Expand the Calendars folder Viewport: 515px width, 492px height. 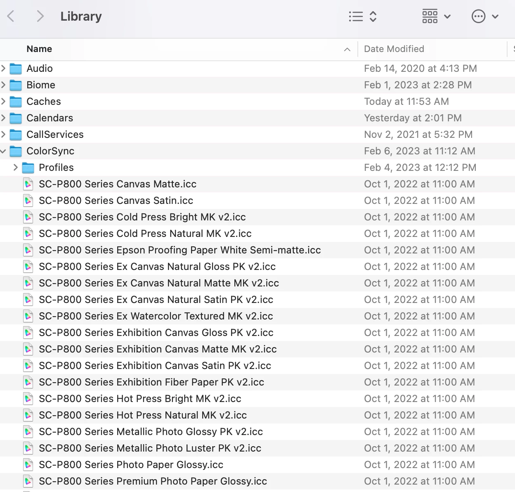3,118
